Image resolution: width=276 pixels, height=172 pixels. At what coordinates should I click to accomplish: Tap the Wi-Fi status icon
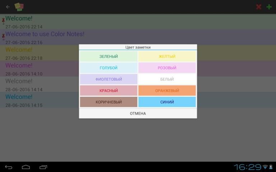(x=265, y=167)
